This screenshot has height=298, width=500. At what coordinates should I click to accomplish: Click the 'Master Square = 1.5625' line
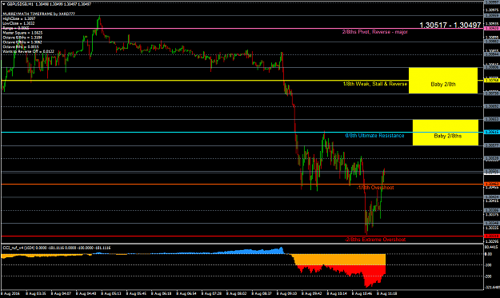click(x=22, y=33)
